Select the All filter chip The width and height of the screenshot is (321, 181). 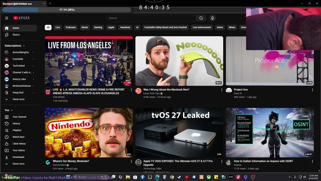point(48,27)
